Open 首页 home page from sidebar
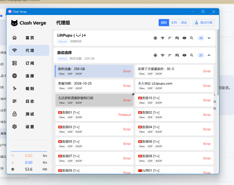Screen dimensions: 234x185 point(29,38)
